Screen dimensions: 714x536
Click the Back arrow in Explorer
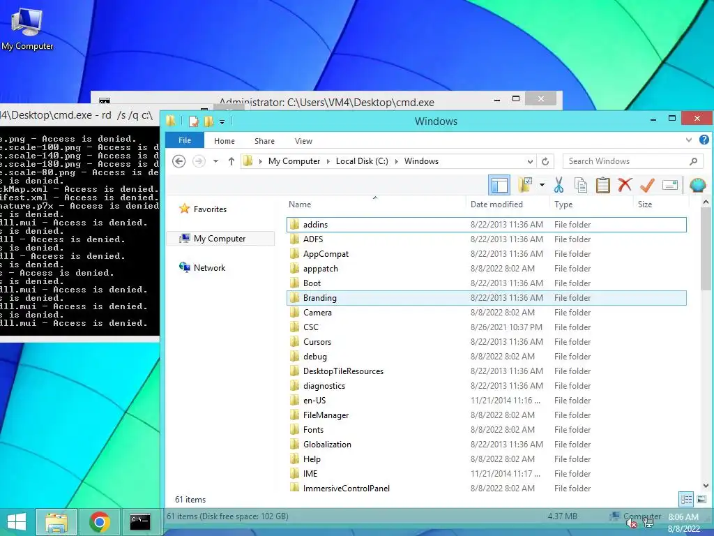[x=179, y=161]
